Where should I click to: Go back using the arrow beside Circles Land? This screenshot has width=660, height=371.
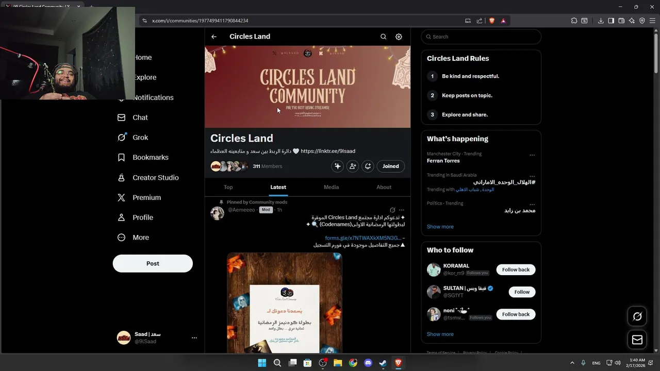point(214,37)
